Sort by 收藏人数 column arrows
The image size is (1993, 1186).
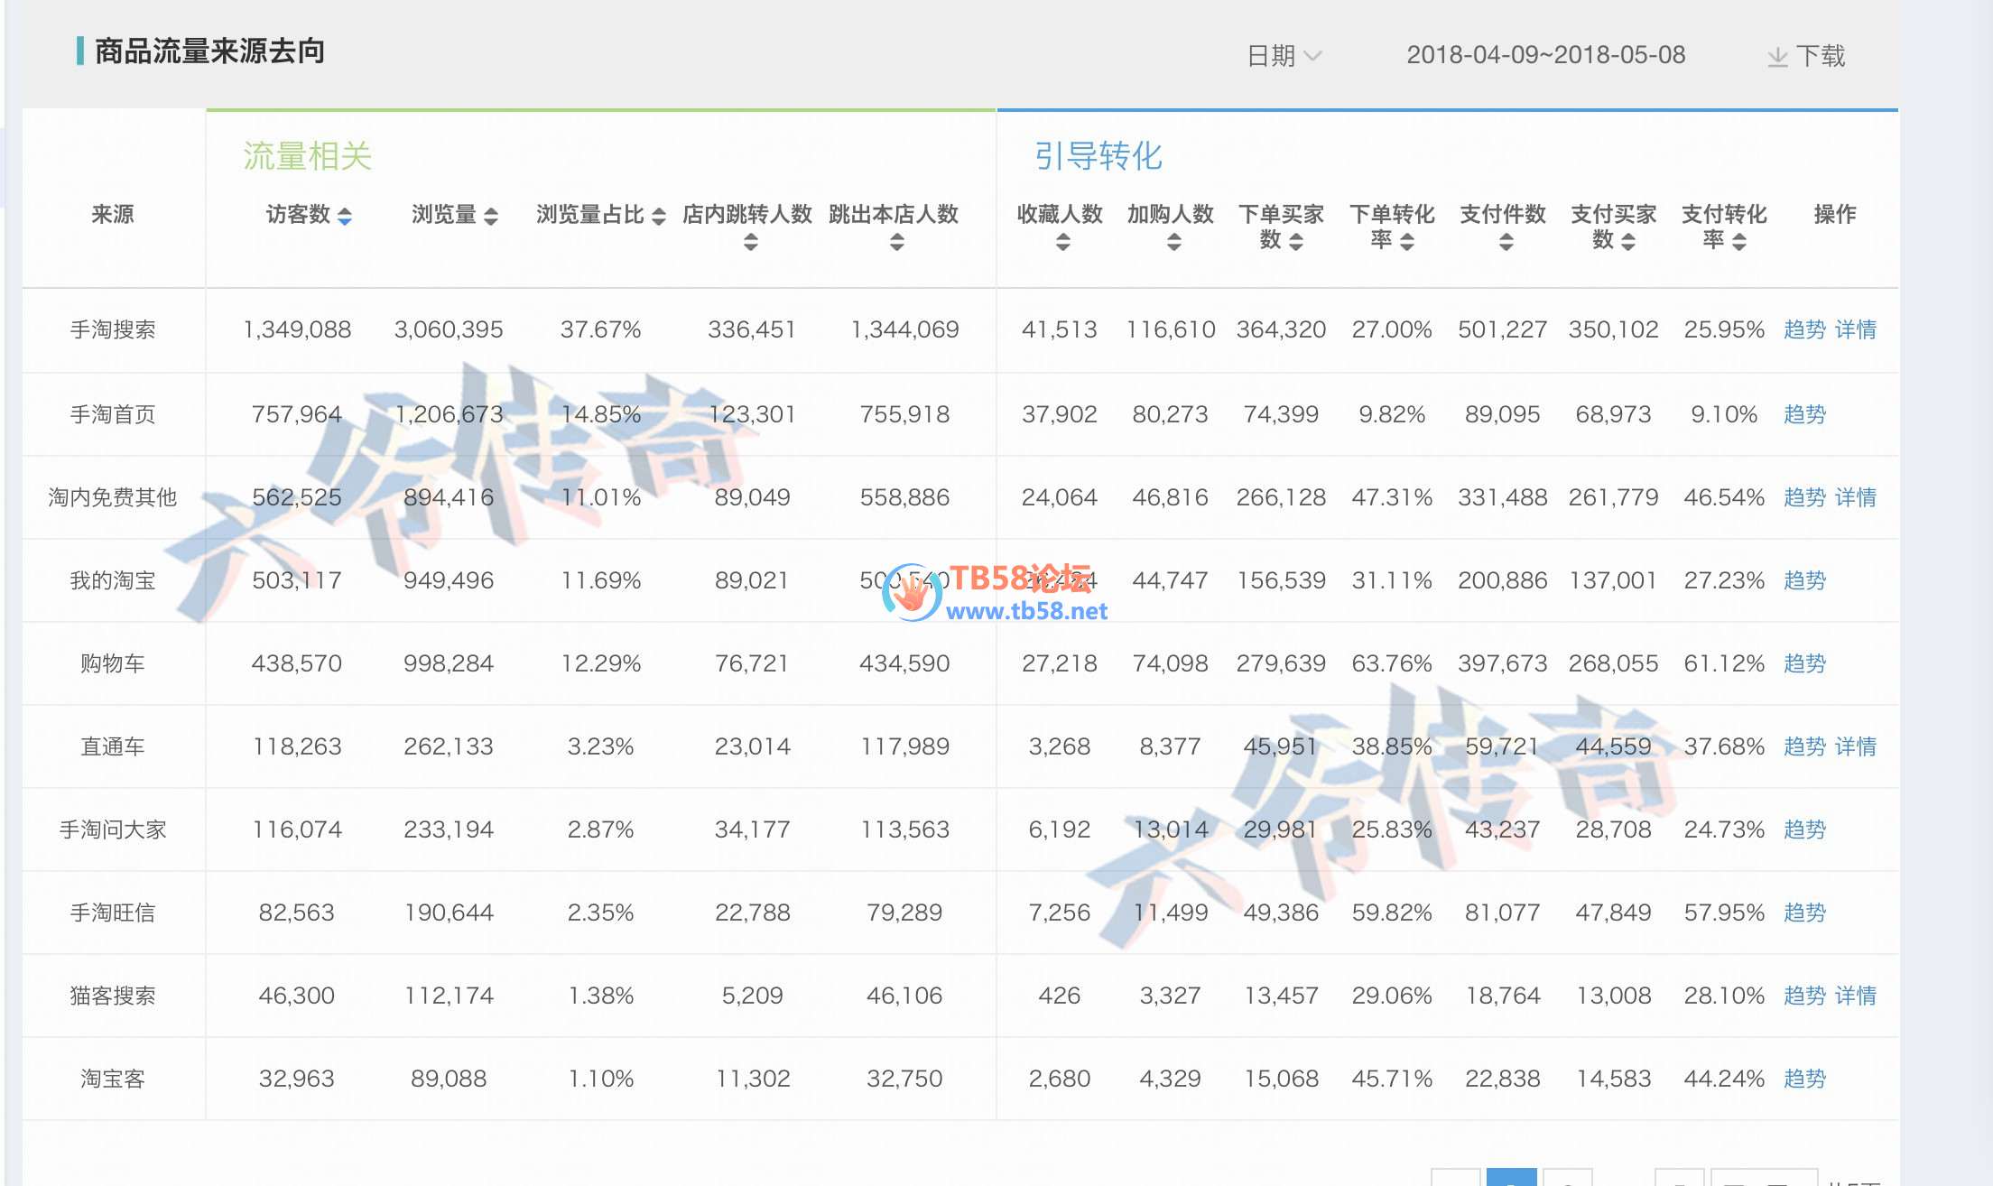[x=1063, y=242]
